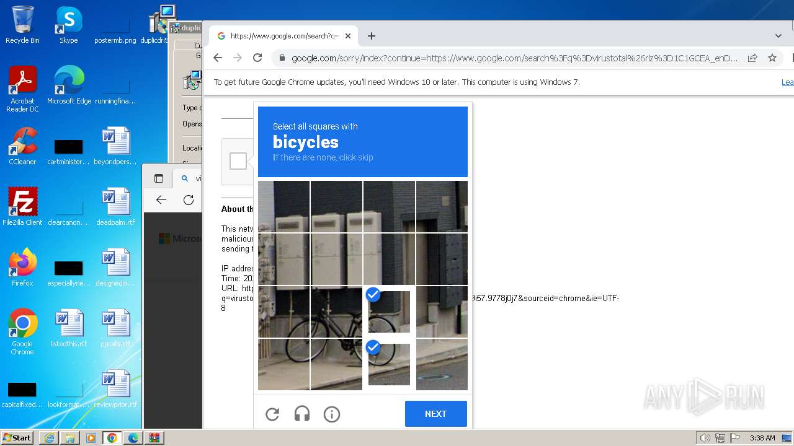Open captcha help info icon
The height and width of the screenshot is (446, 794).
pyautogui.click(x=332, y=414)
